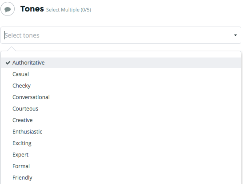Pick the Cheeky tone option
This screenshot has width=243, height=184.
coord(121,86)
